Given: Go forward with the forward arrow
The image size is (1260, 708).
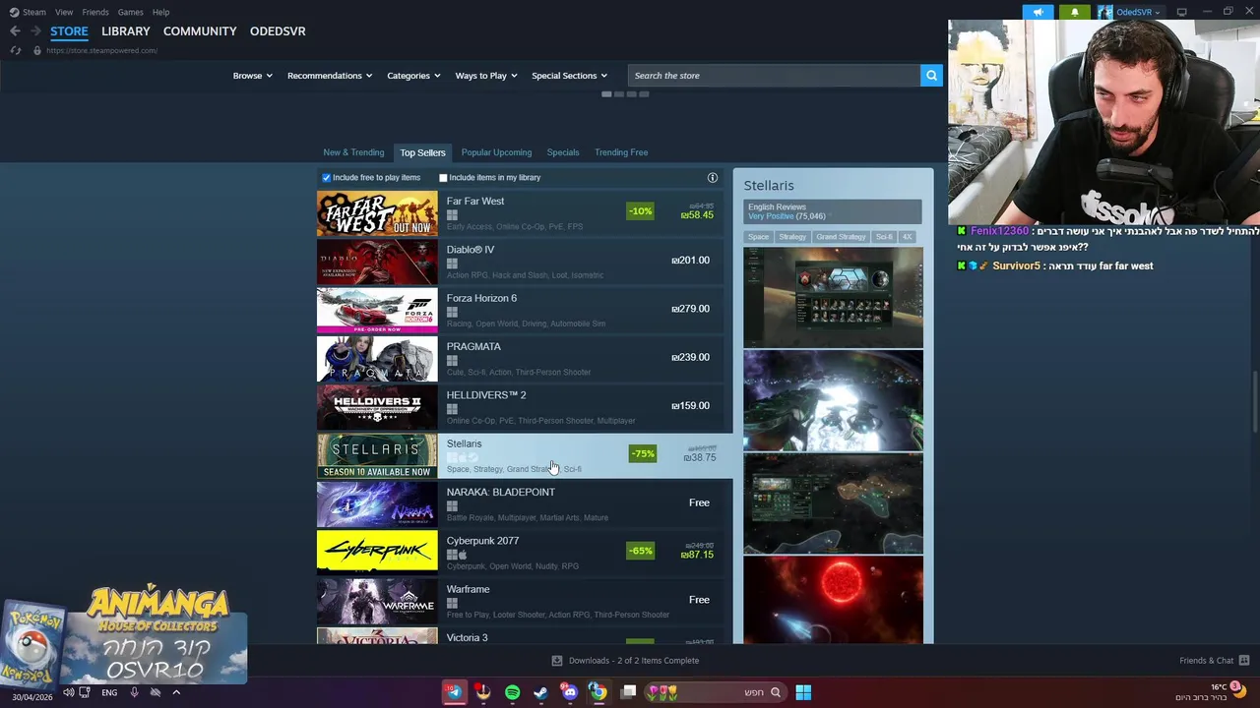Looking at the screenshot, I should 35,31.
